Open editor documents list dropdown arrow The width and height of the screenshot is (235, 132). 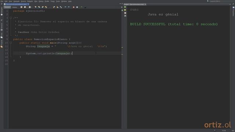pyautogui.click(x=120, y=4)
